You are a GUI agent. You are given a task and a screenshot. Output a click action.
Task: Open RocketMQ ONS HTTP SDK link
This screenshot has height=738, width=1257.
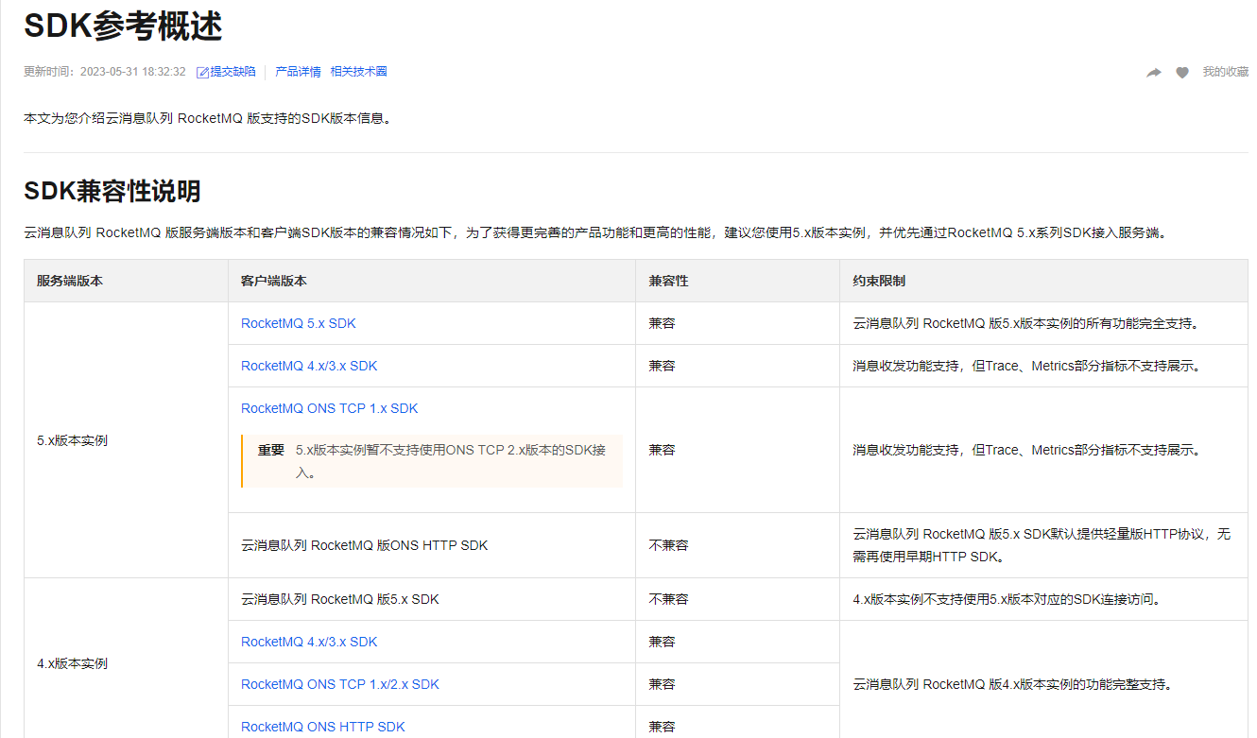323,727
